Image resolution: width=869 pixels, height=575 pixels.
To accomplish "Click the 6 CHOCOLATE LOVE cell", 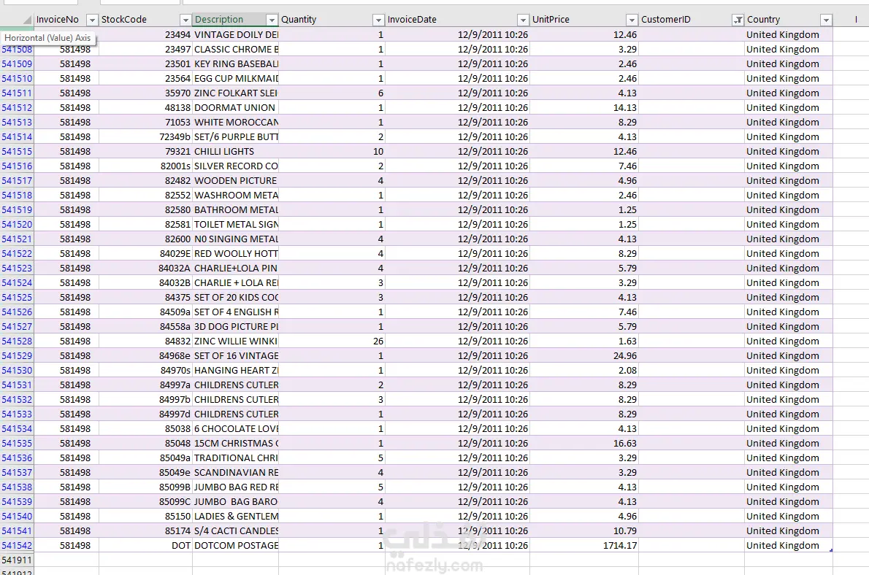I will 236,429.
